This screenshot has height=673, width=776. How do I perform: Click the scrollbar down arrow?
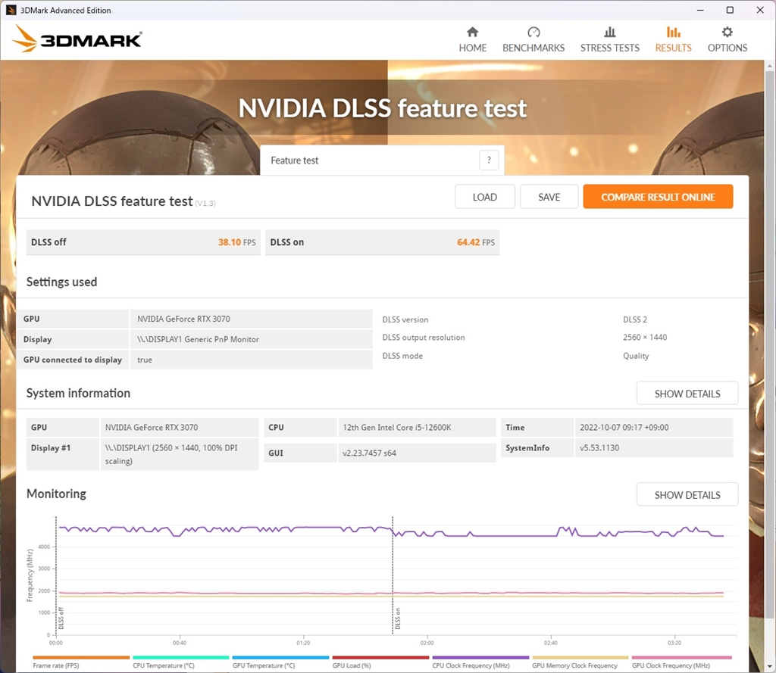(769, 668)
